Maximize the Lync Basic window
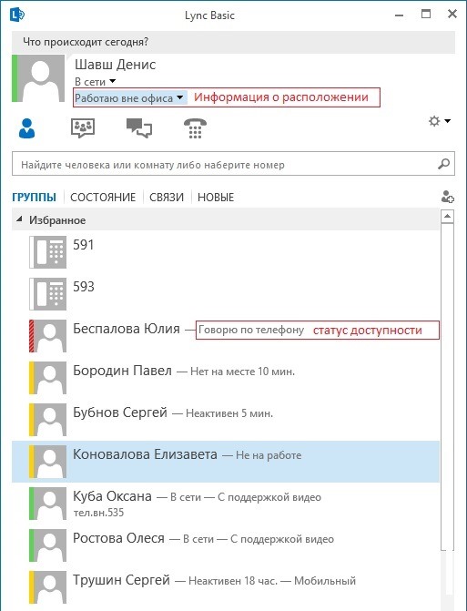 click(x=426, y=15)
